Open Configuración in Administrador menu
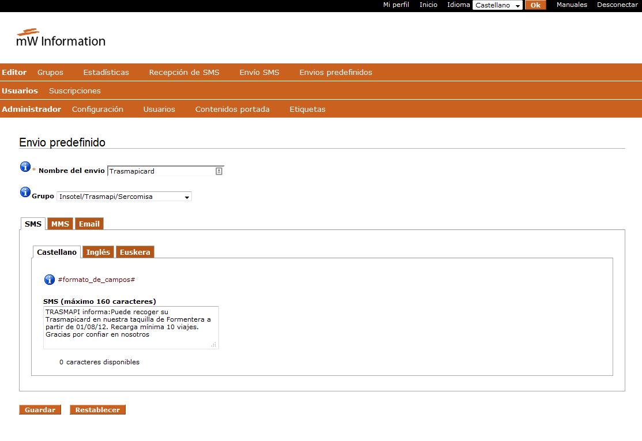642x441 pixels. coord(97,110)
